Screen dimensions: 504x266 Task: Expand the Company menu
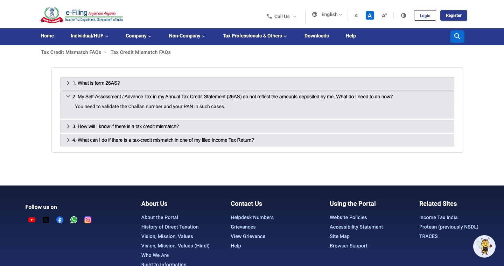[x=138, y=36]
